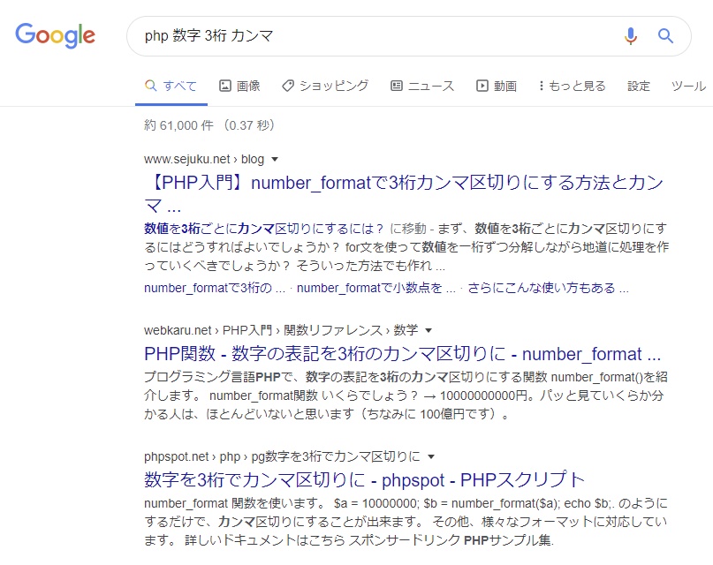Viewport: 713px width, 565px height.
Task: Open 【PHP入門】number_format result title
Action: [x=404, y=194]
